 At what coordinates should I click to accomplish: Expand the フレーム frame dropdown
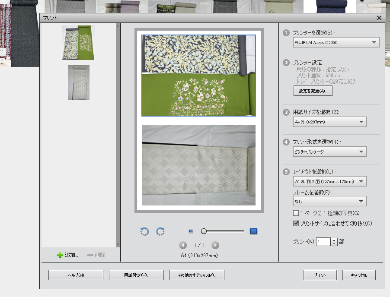[x=329, y=201]
